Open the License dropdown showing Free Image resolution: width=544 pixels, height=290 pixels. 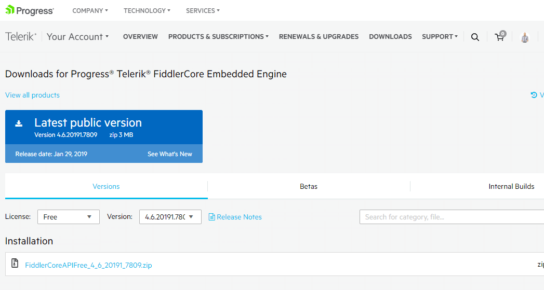click(x=69, y=217)
